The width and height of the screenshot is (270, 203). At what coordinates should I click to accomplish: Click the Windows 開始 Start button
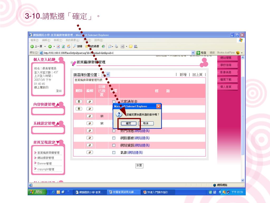(37, 192)
